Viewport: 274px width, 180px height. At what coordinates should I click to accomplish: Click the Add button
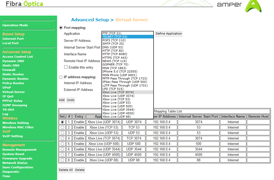(x=62, y=100)
